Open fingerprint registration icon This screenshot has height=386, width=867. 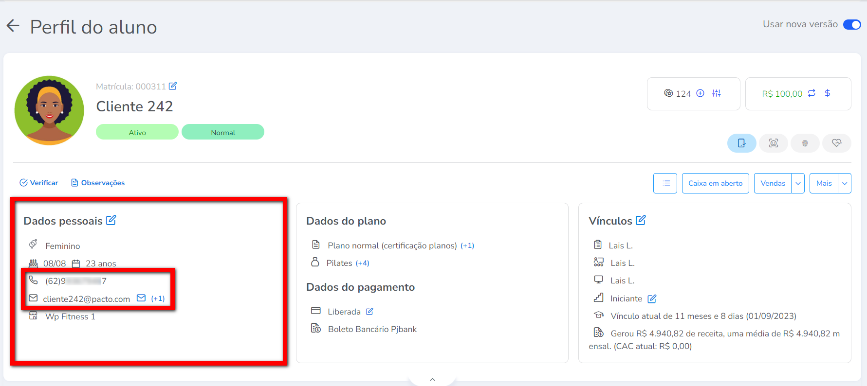tap(805, 143)
